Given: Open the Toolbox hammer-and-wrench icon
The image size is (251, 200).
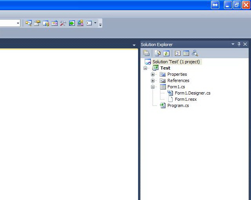Looking at the screenshot, I should point(63,23).
